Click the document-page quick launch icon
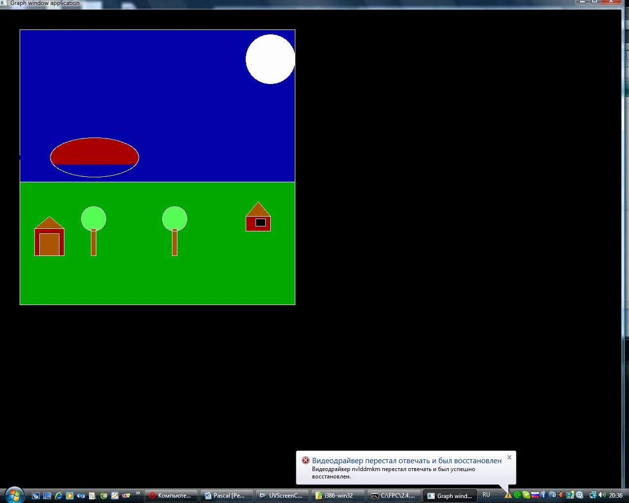Screen dimensions: 629x503 (92, 496)
